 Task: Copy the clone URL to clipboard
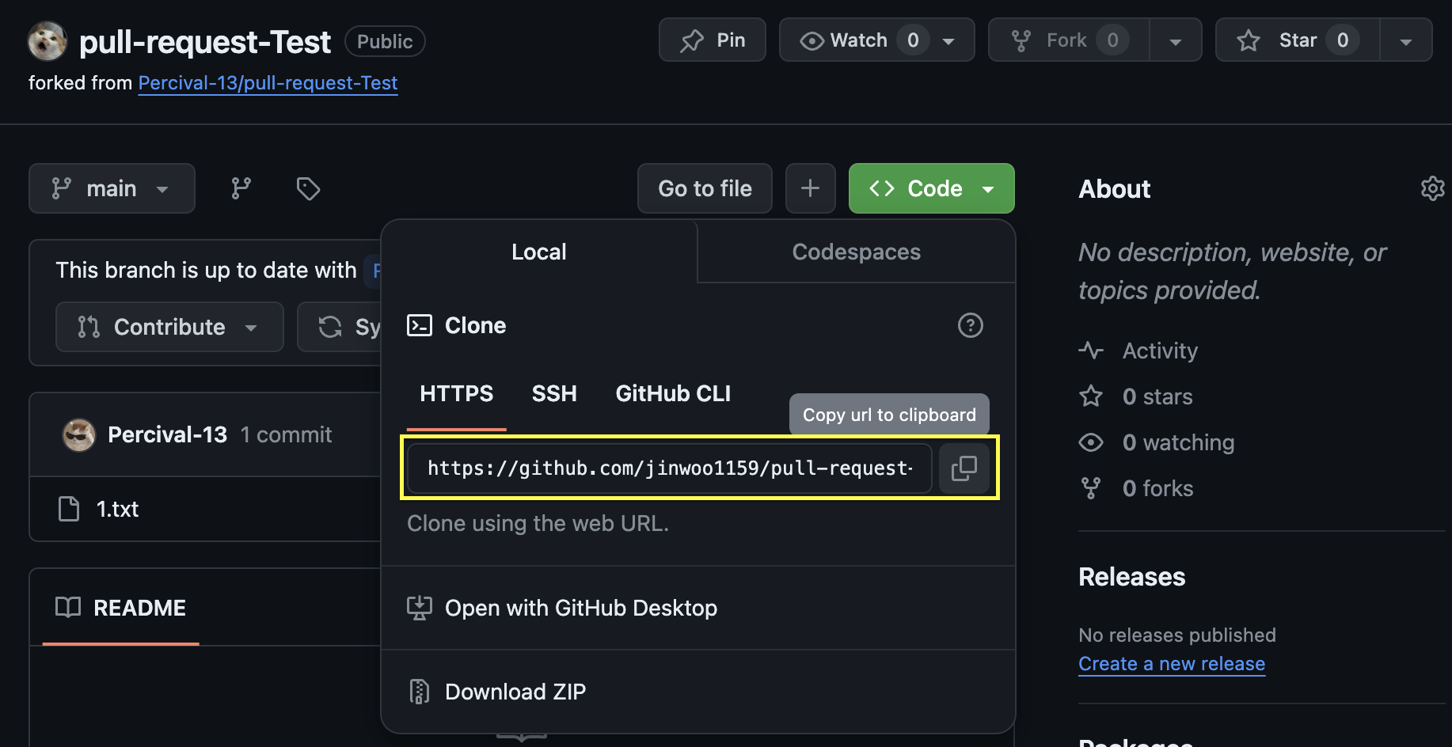tap(964, 468)
